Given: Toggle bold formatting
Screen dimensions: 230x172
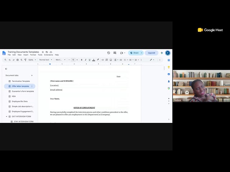Looking at the screenshot, I should click(82, 60).
